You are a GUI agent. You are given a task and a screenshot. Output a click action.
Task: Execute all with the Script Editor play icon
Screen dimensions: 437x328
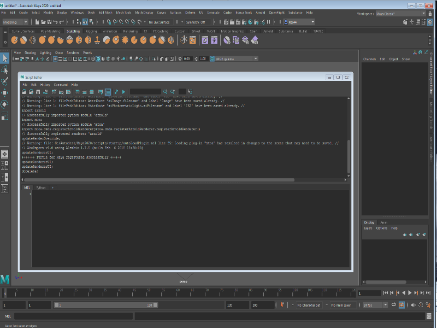(x=123, y=92)
